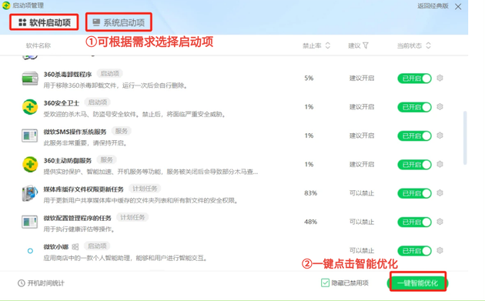Select 微软配置管理程序的任务 name text
Screen dimensions: 485x301
pos(77,218)
